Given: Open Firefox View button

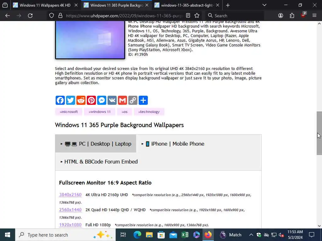Looking at the screenshot, I should (5, 5).
